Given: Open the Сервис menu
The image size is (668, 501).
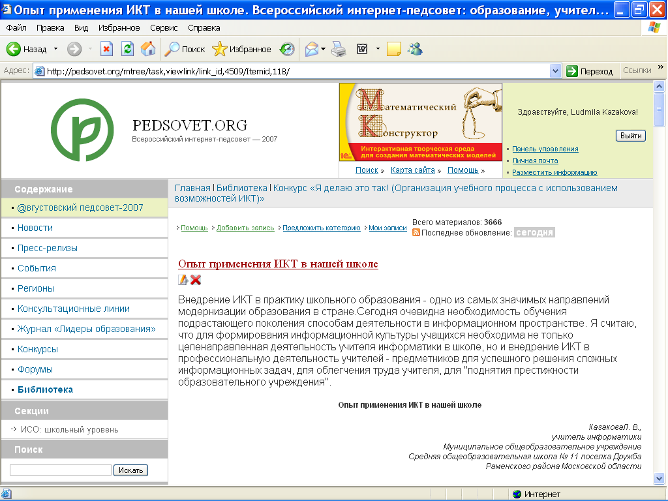Looking at the screenshot, I should click(164, 27).
